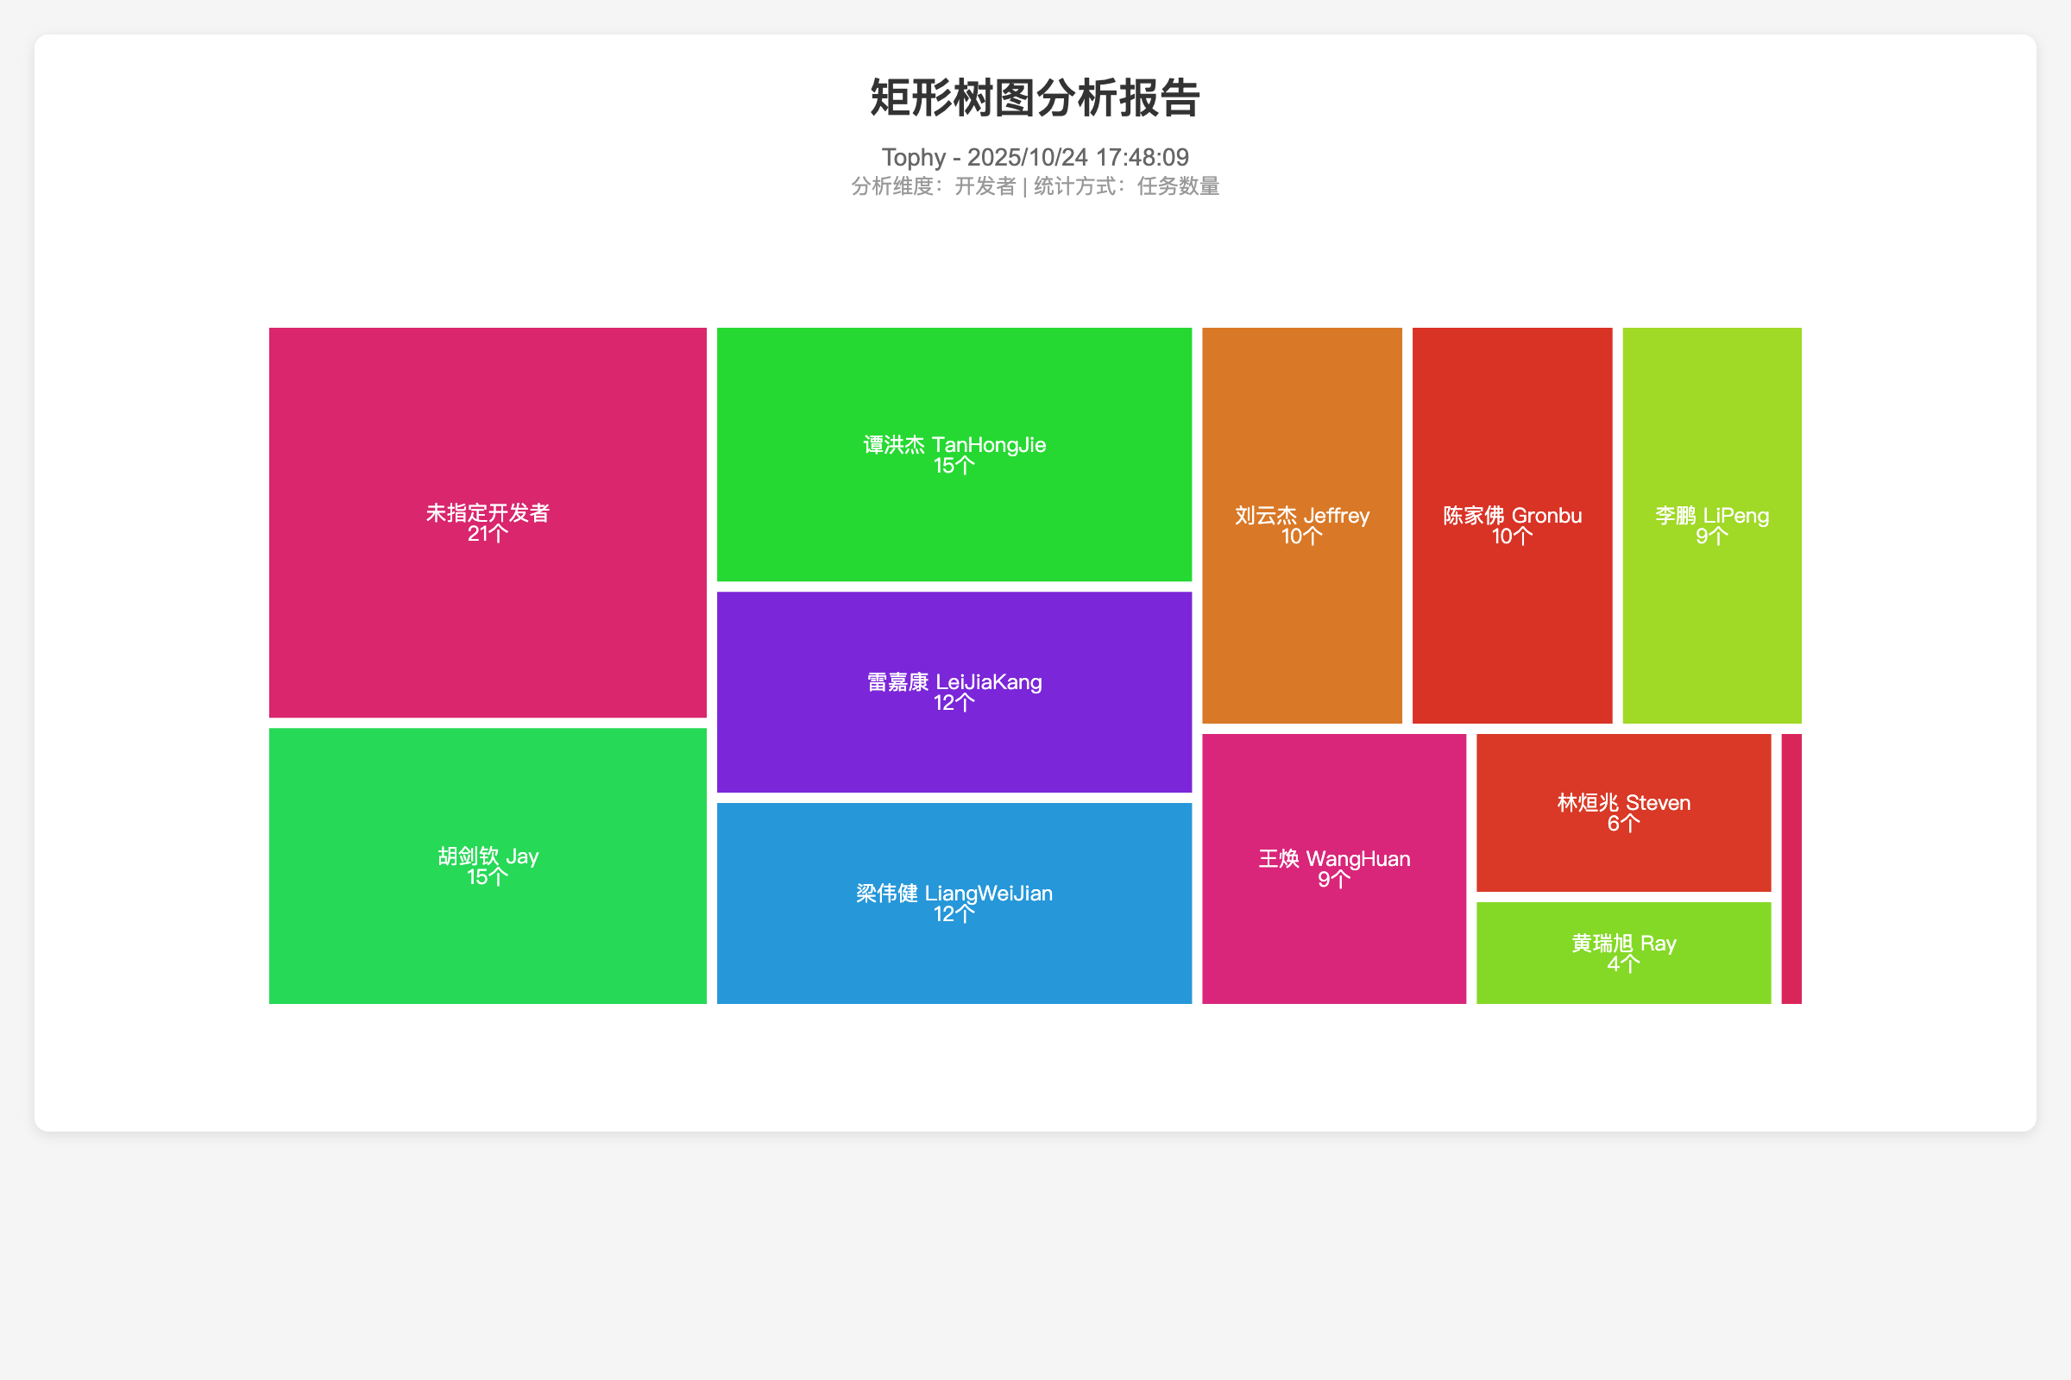2071x1380 pixels.
Task: Click the Jeffrey 10个 count label
Action: 1301,536
